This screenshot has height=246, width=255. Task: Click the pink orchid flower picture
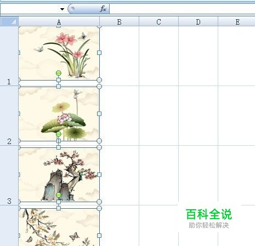[59, 53]
